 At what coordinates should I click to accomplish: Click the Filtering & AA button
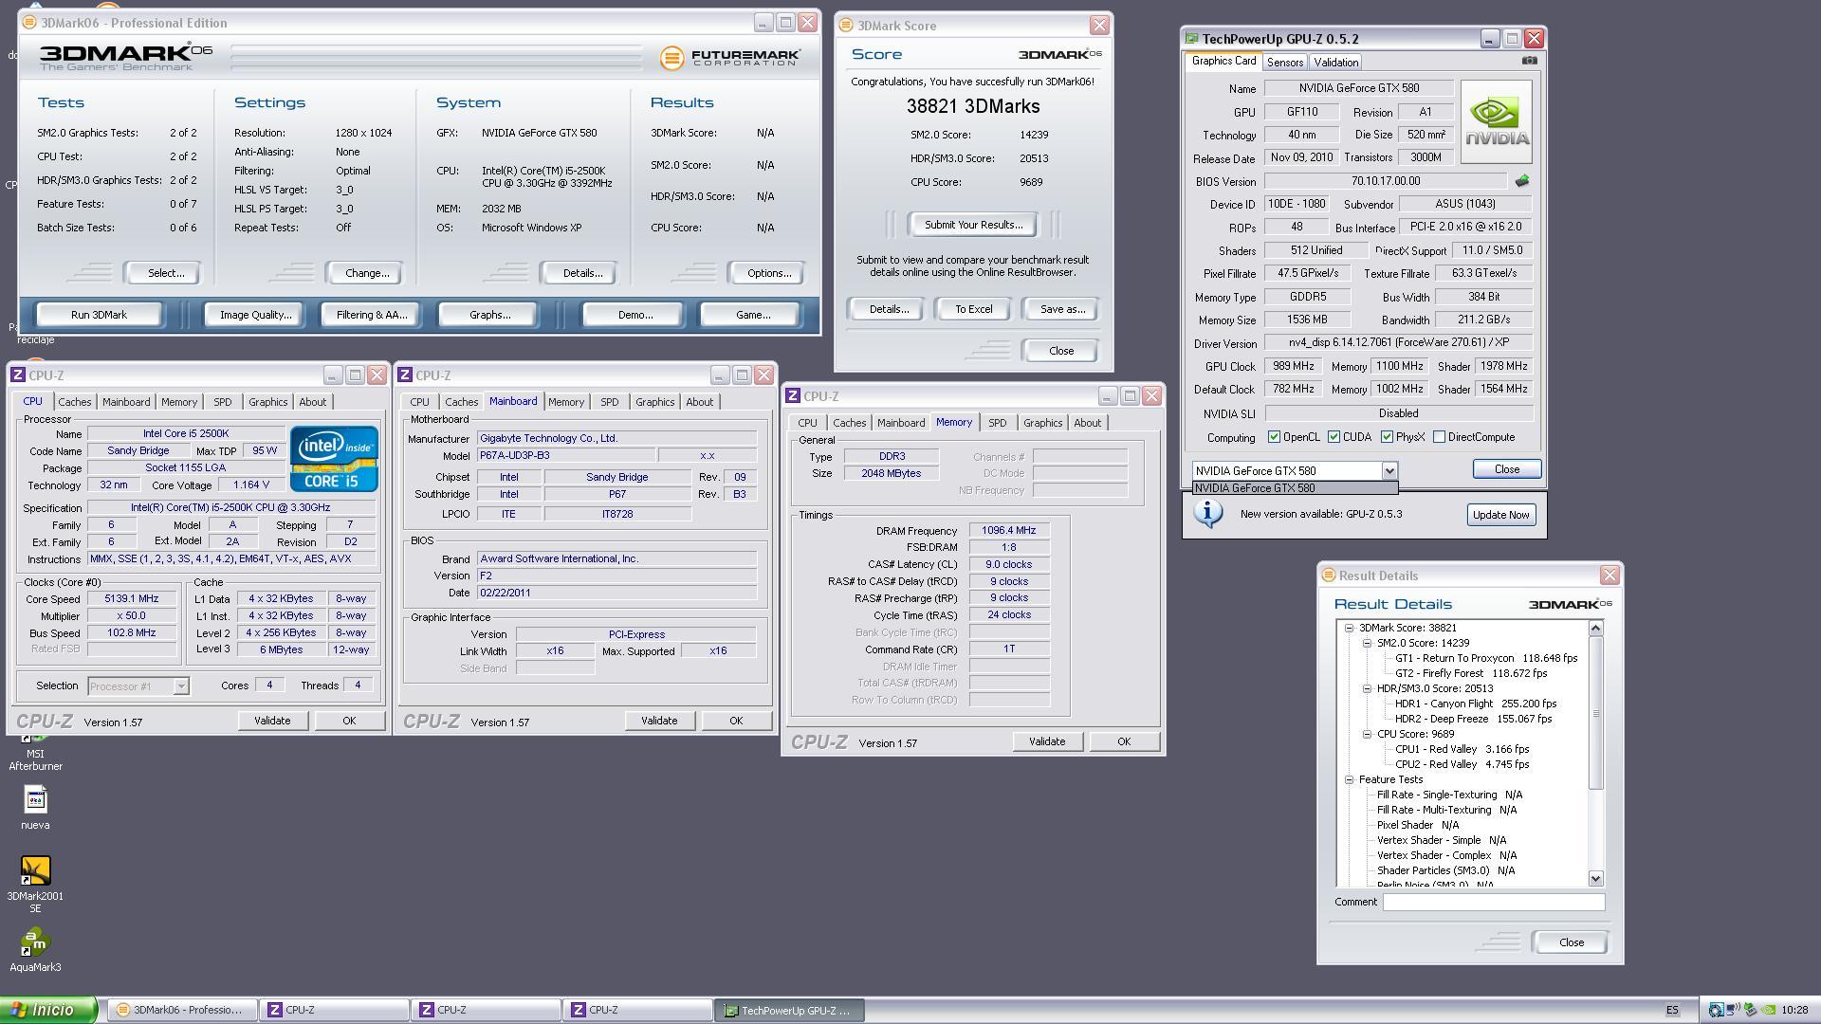372,315
